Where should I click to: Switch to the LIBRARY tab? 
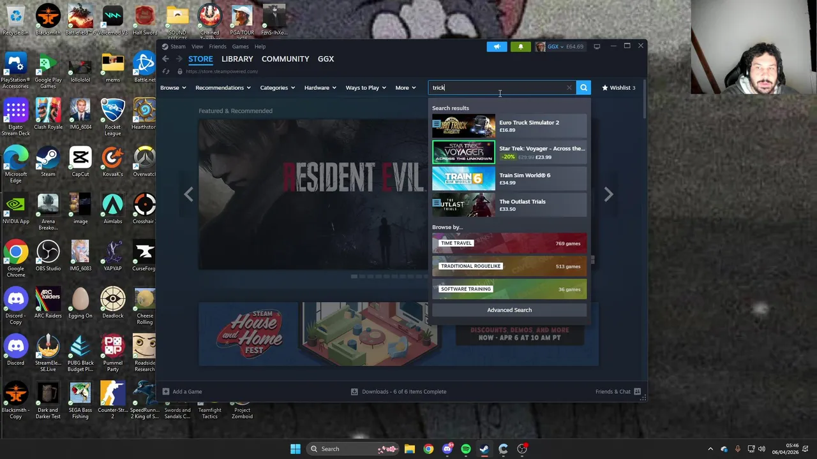237,59
